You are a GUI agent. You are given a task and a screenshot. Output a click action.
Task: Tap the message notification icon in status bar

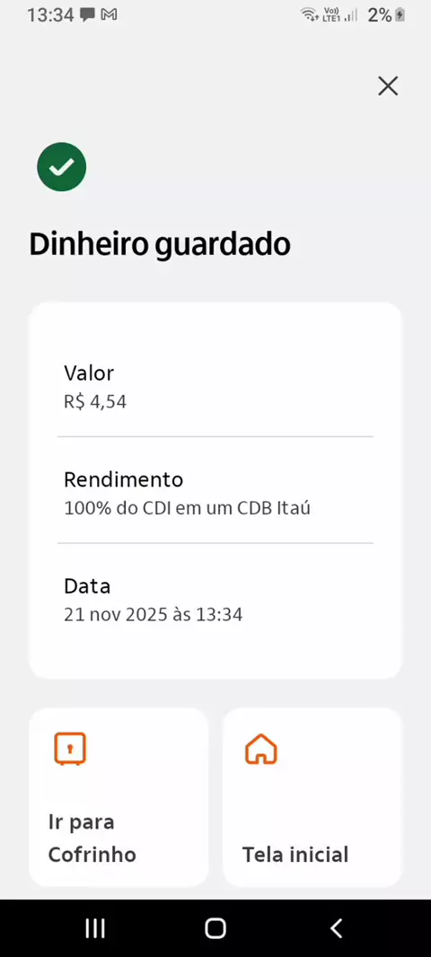pyautogui.click(x=88, y=14)
